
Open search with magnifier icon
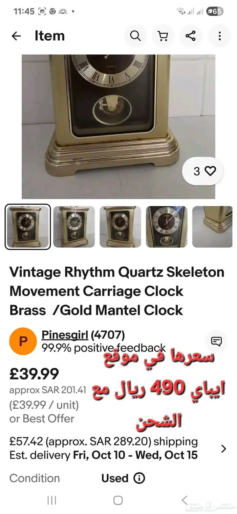point(135,36)
